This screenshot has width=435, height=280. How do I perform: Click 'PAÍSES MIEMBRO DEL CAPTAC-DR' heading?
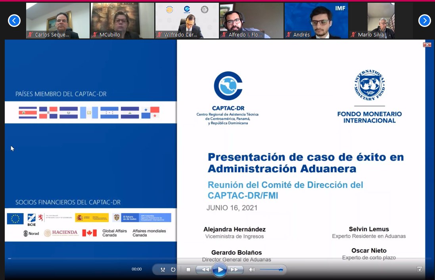[x=61, y=94]
